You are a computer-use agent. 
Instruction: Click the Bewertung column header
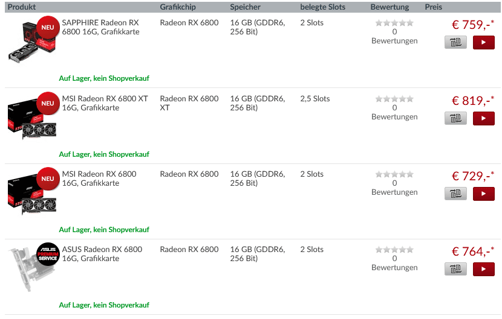tap(390, 7)
